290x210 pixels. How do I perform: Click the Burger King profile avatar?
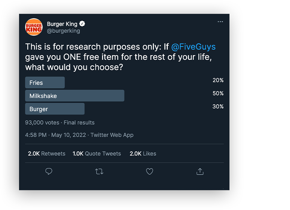point(34,27)
